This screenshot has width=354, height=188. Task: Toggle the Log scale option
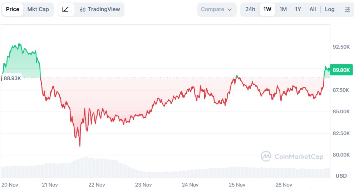click(x=330, y=10)
